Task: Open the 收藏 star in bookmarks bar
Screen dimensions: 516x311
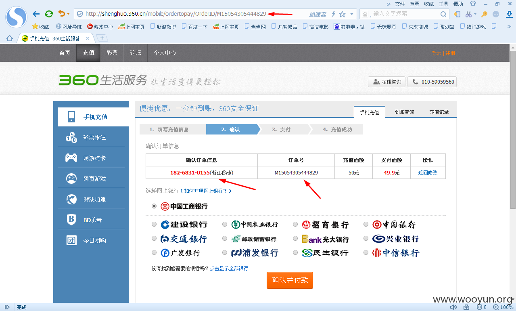Action: point(40,27)
